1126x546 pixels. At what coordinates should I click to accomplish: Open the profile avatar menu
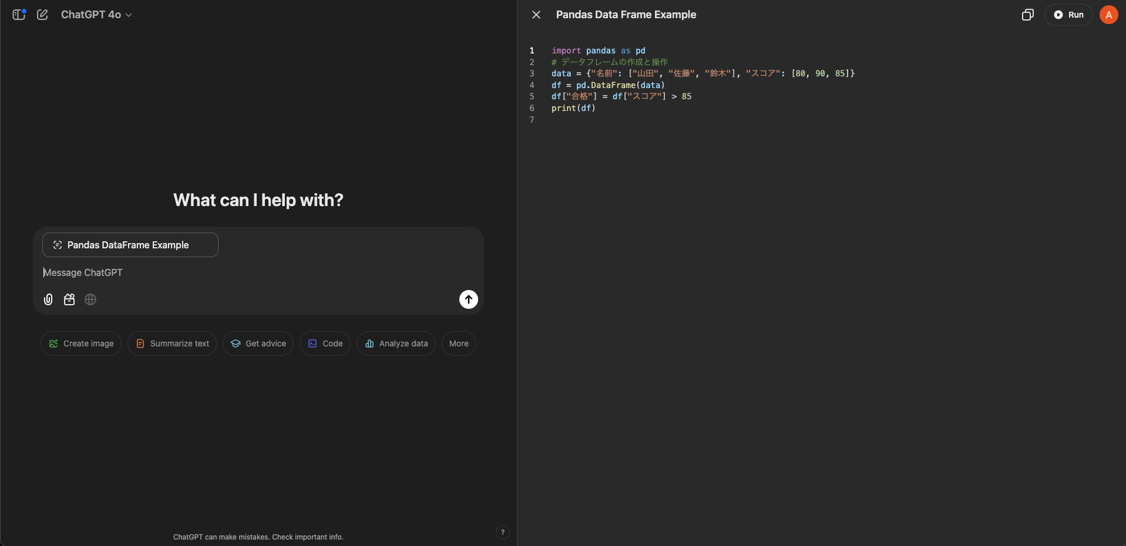1108,14
